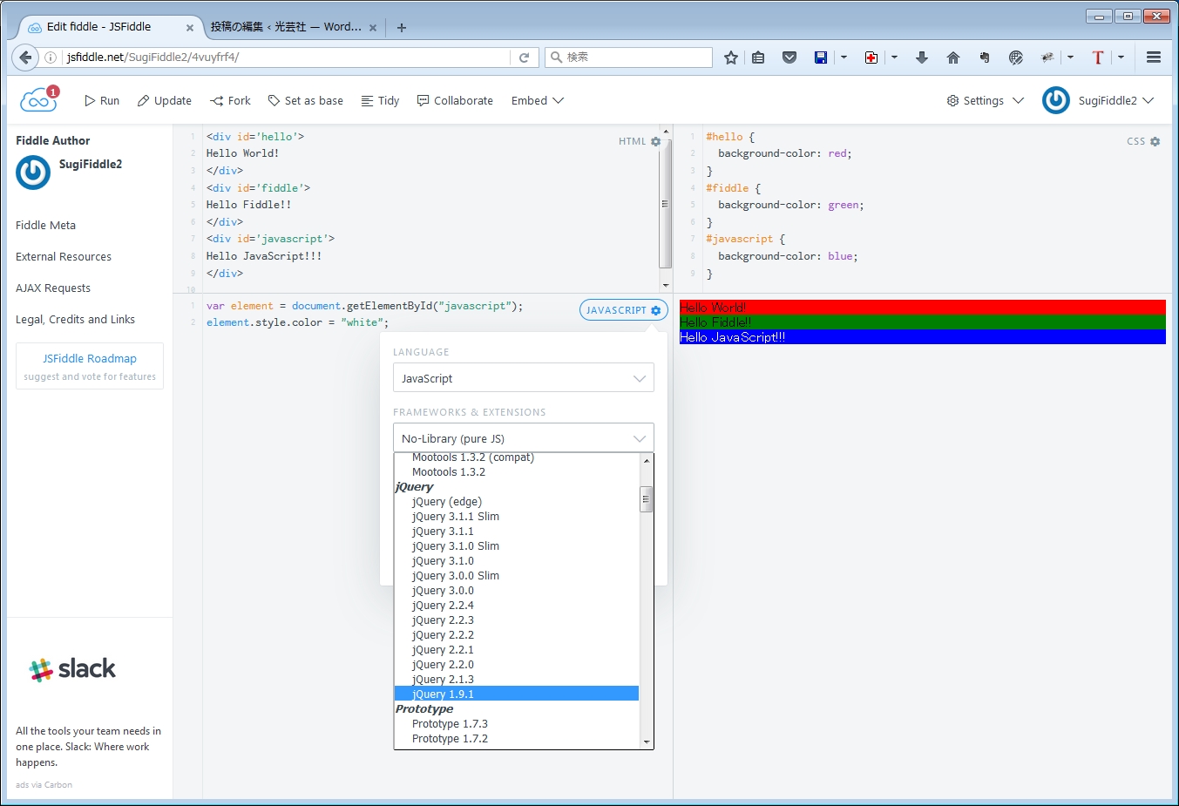Image resolution: width=1179 pixels, height=806 pixels.
Task: Click the Collaborate button
Action: 455,101
